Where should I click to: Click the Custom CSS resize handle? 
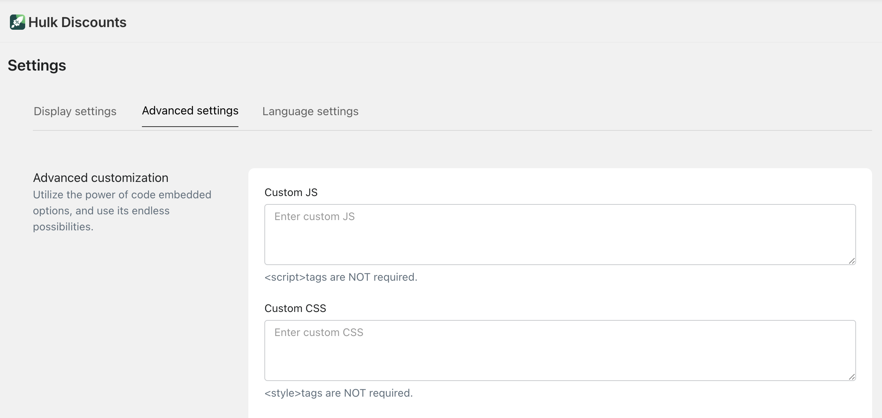click(x=851, y=377)
